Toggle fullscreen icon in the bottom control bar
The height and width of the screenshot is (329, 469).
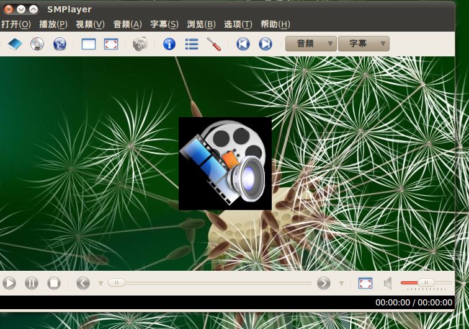tap(365, 283)
